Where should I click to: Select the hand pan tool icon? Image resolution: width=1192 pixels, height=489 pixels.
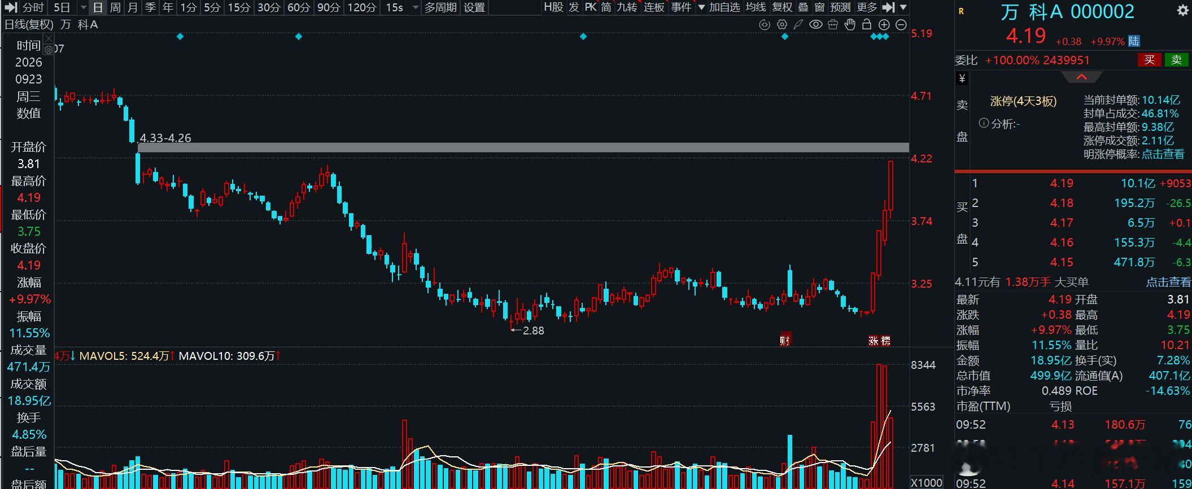pos(850,25)
